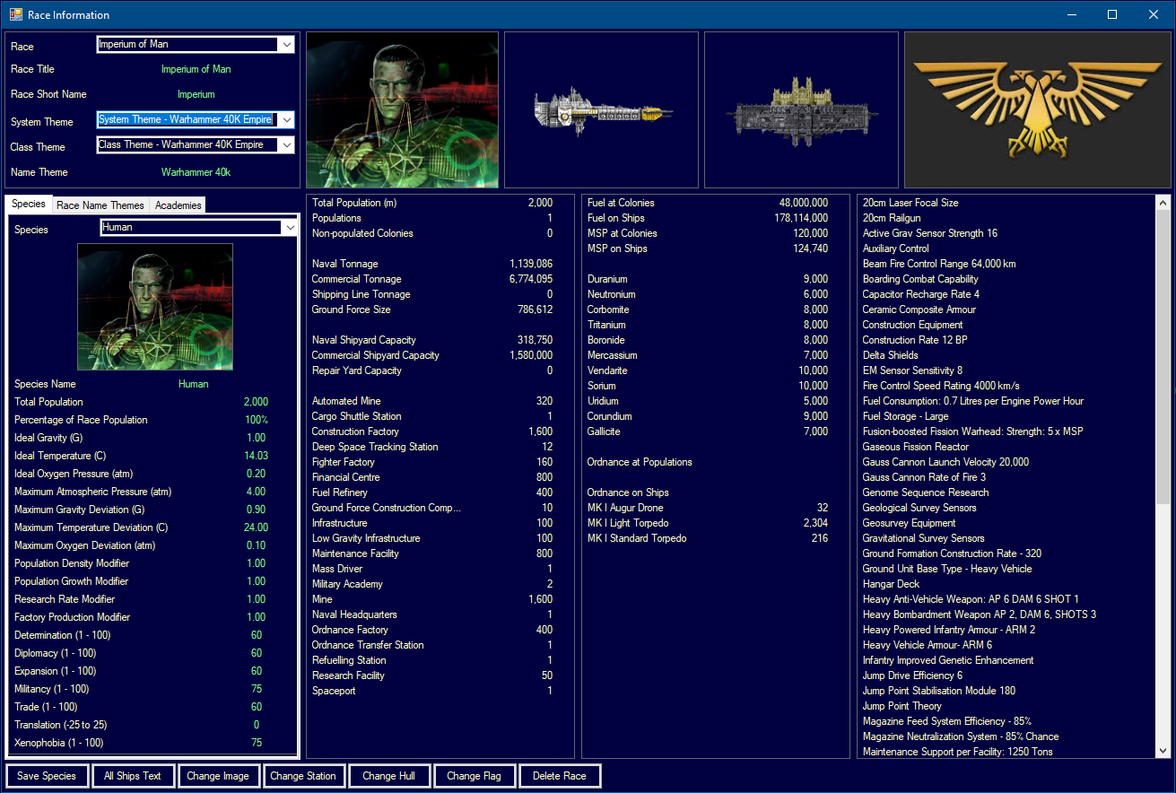Open the Species dropdown (Human)

coord(289,228)
